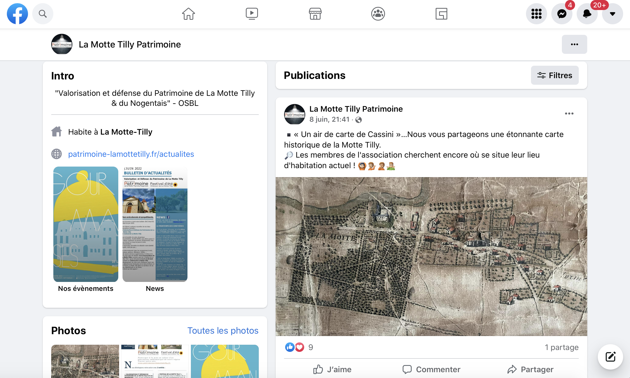Viewport: 630px width, 378px height.
Task: Click the Toutes les photos link
Action: click(x=223, y=330)
